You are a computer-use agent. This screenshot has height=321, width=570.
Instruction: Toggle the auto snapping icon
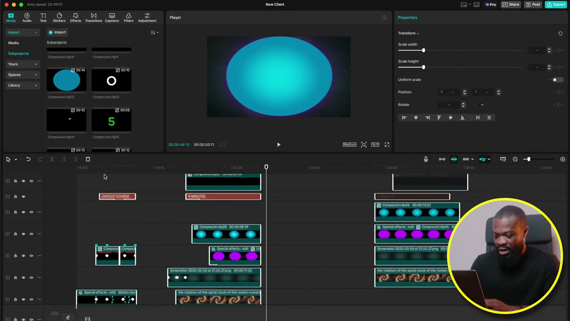point(454,159)
